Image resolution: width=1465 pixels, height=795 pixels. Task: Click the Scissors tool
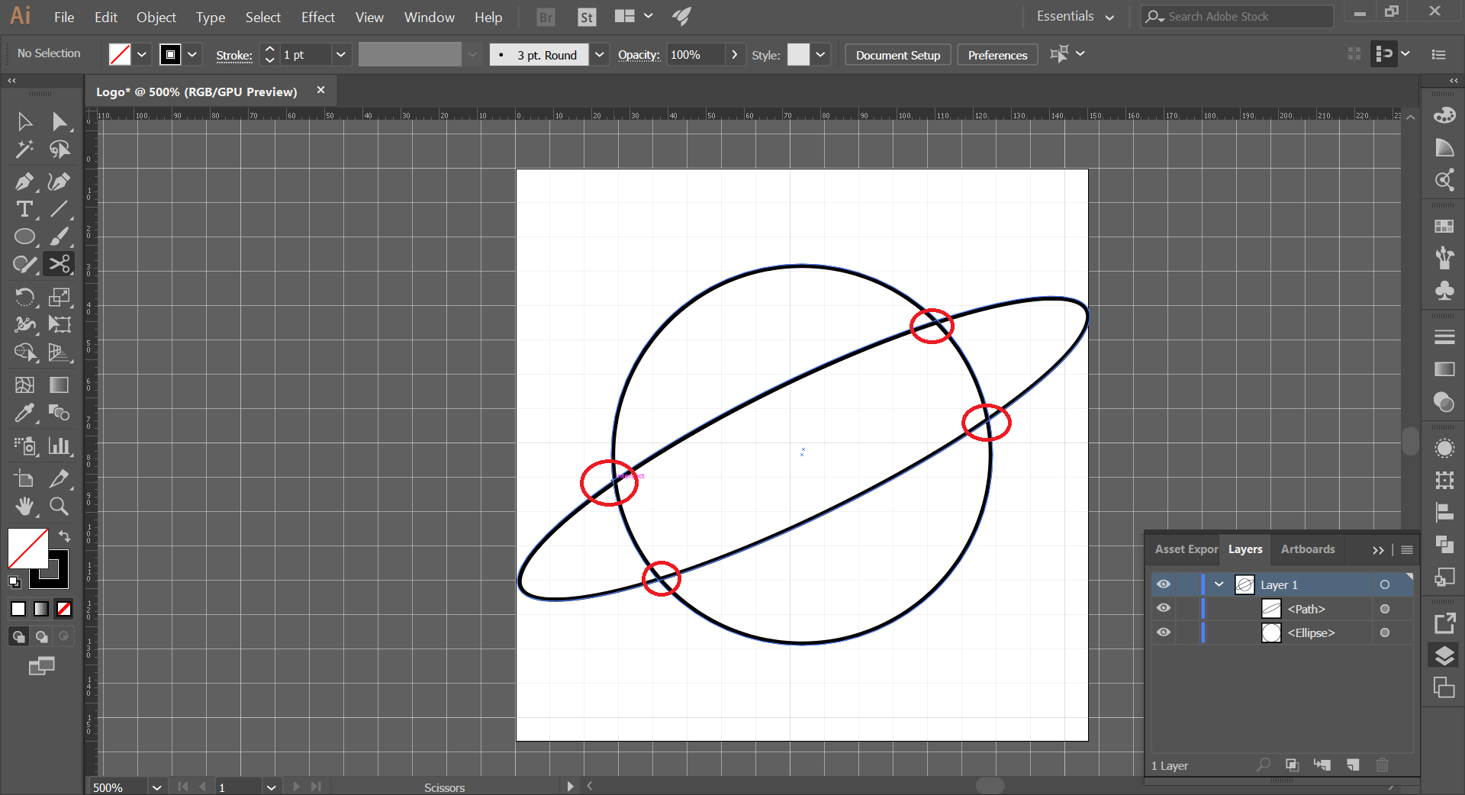(x=59, y=264)
